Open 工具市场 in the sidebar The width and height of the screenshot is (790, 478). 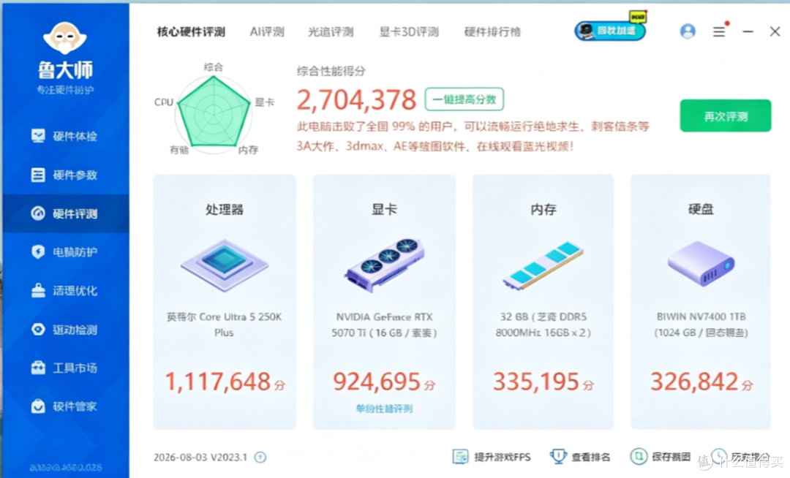65,368
